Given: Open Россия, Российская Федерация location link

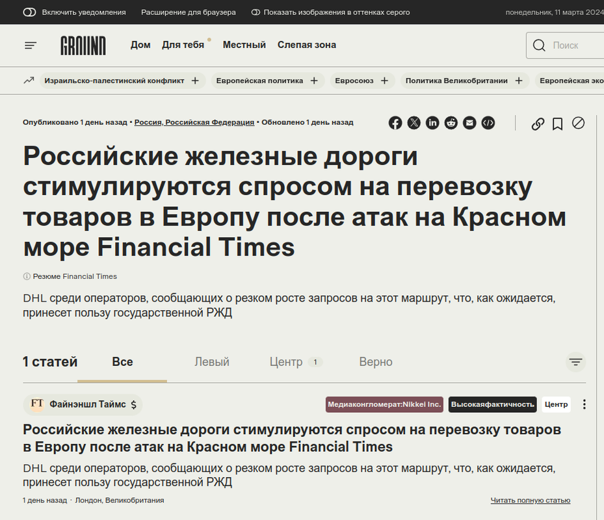Looking at the screenshot, I should (x=194, y=122).
